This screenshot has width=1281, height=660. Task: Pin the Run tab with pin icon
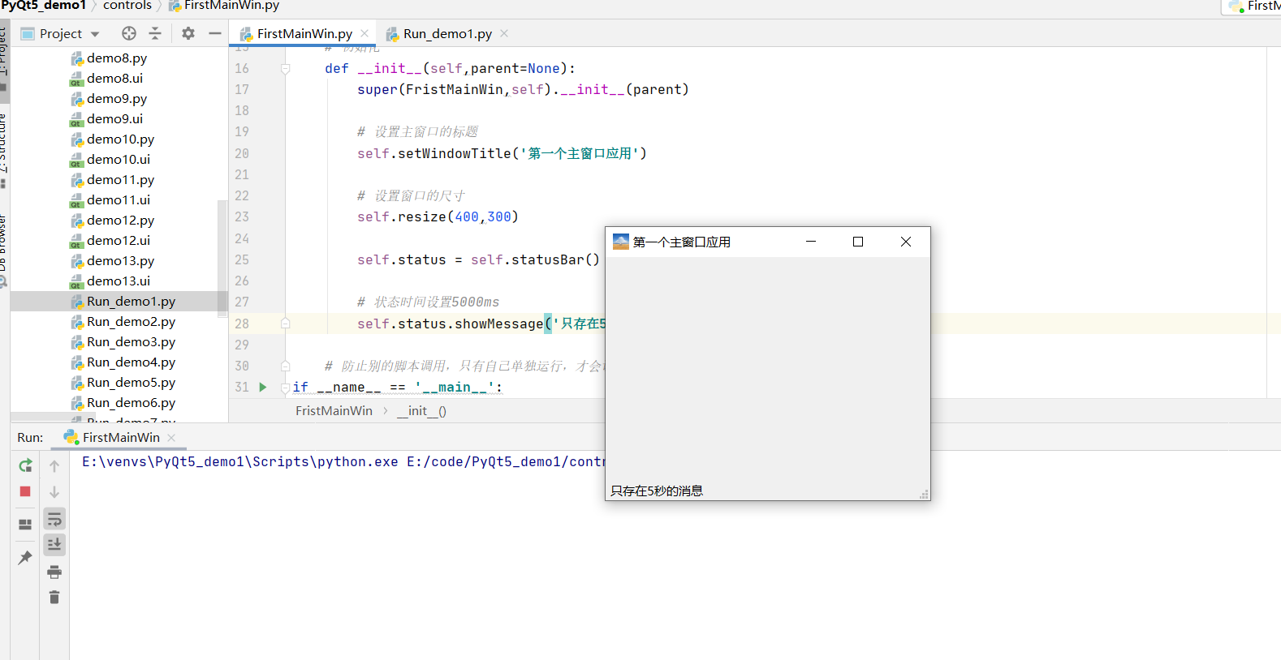click(x=25, y=557)
